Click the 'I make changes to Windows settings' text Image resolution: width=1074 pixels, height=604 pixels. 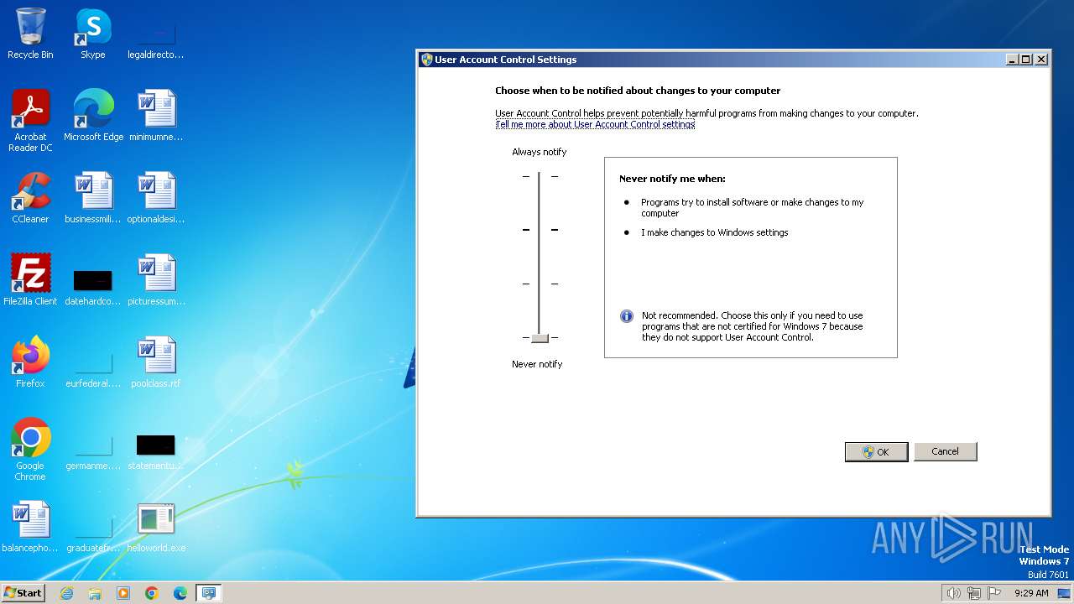point(715,232)
